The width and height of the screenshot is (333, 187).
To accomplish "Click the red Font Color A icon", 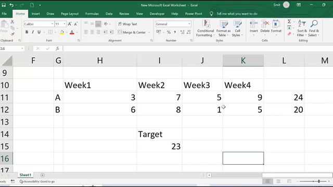I will [72, 32].
